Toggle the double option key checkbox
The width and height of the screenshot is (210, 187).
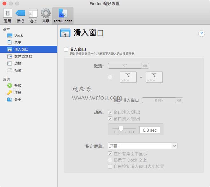(110, 77)
